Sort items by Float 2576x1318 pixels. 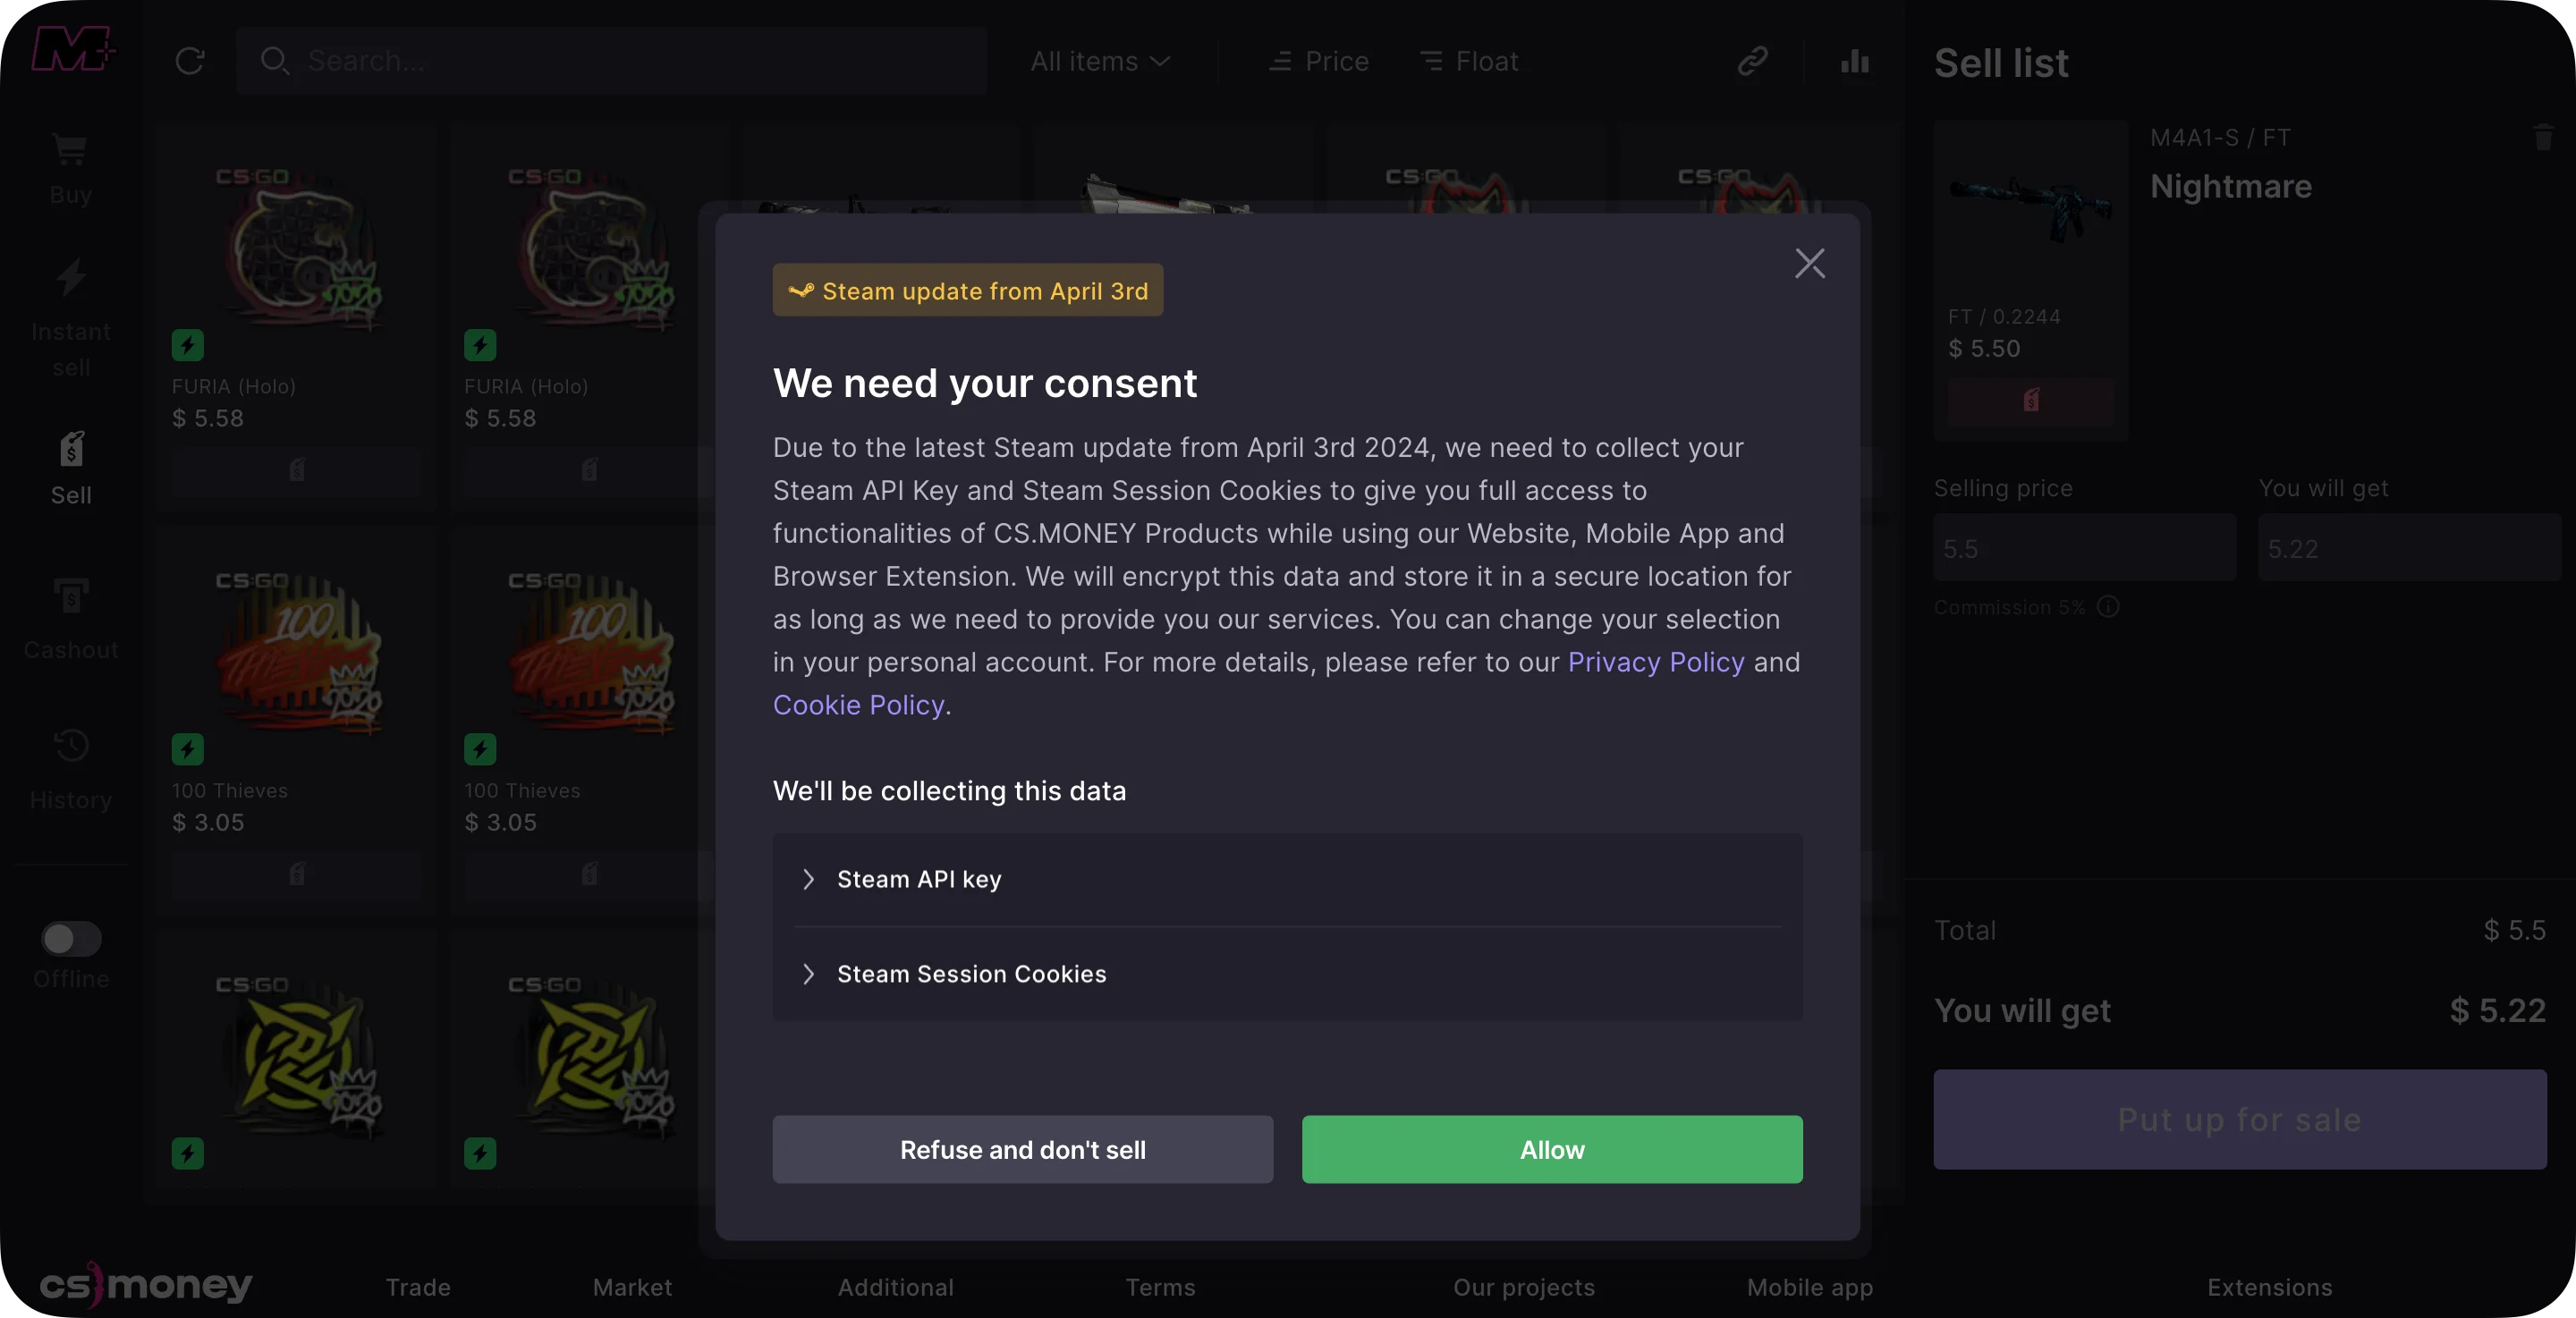click(1469, 61)
